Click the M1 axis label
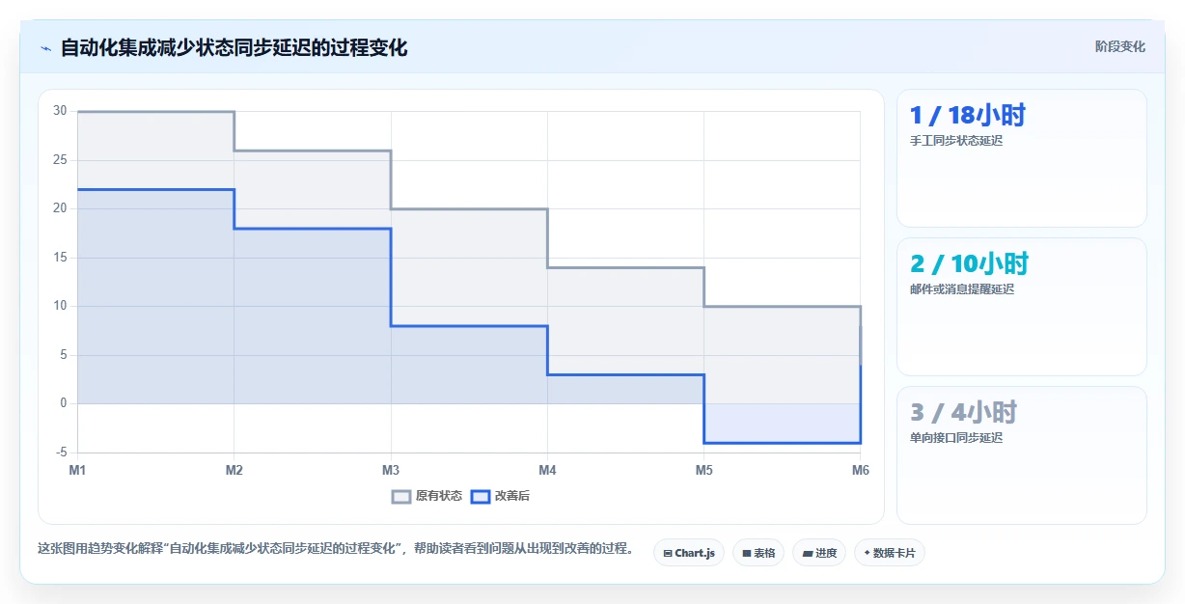 tap(77, 470)
